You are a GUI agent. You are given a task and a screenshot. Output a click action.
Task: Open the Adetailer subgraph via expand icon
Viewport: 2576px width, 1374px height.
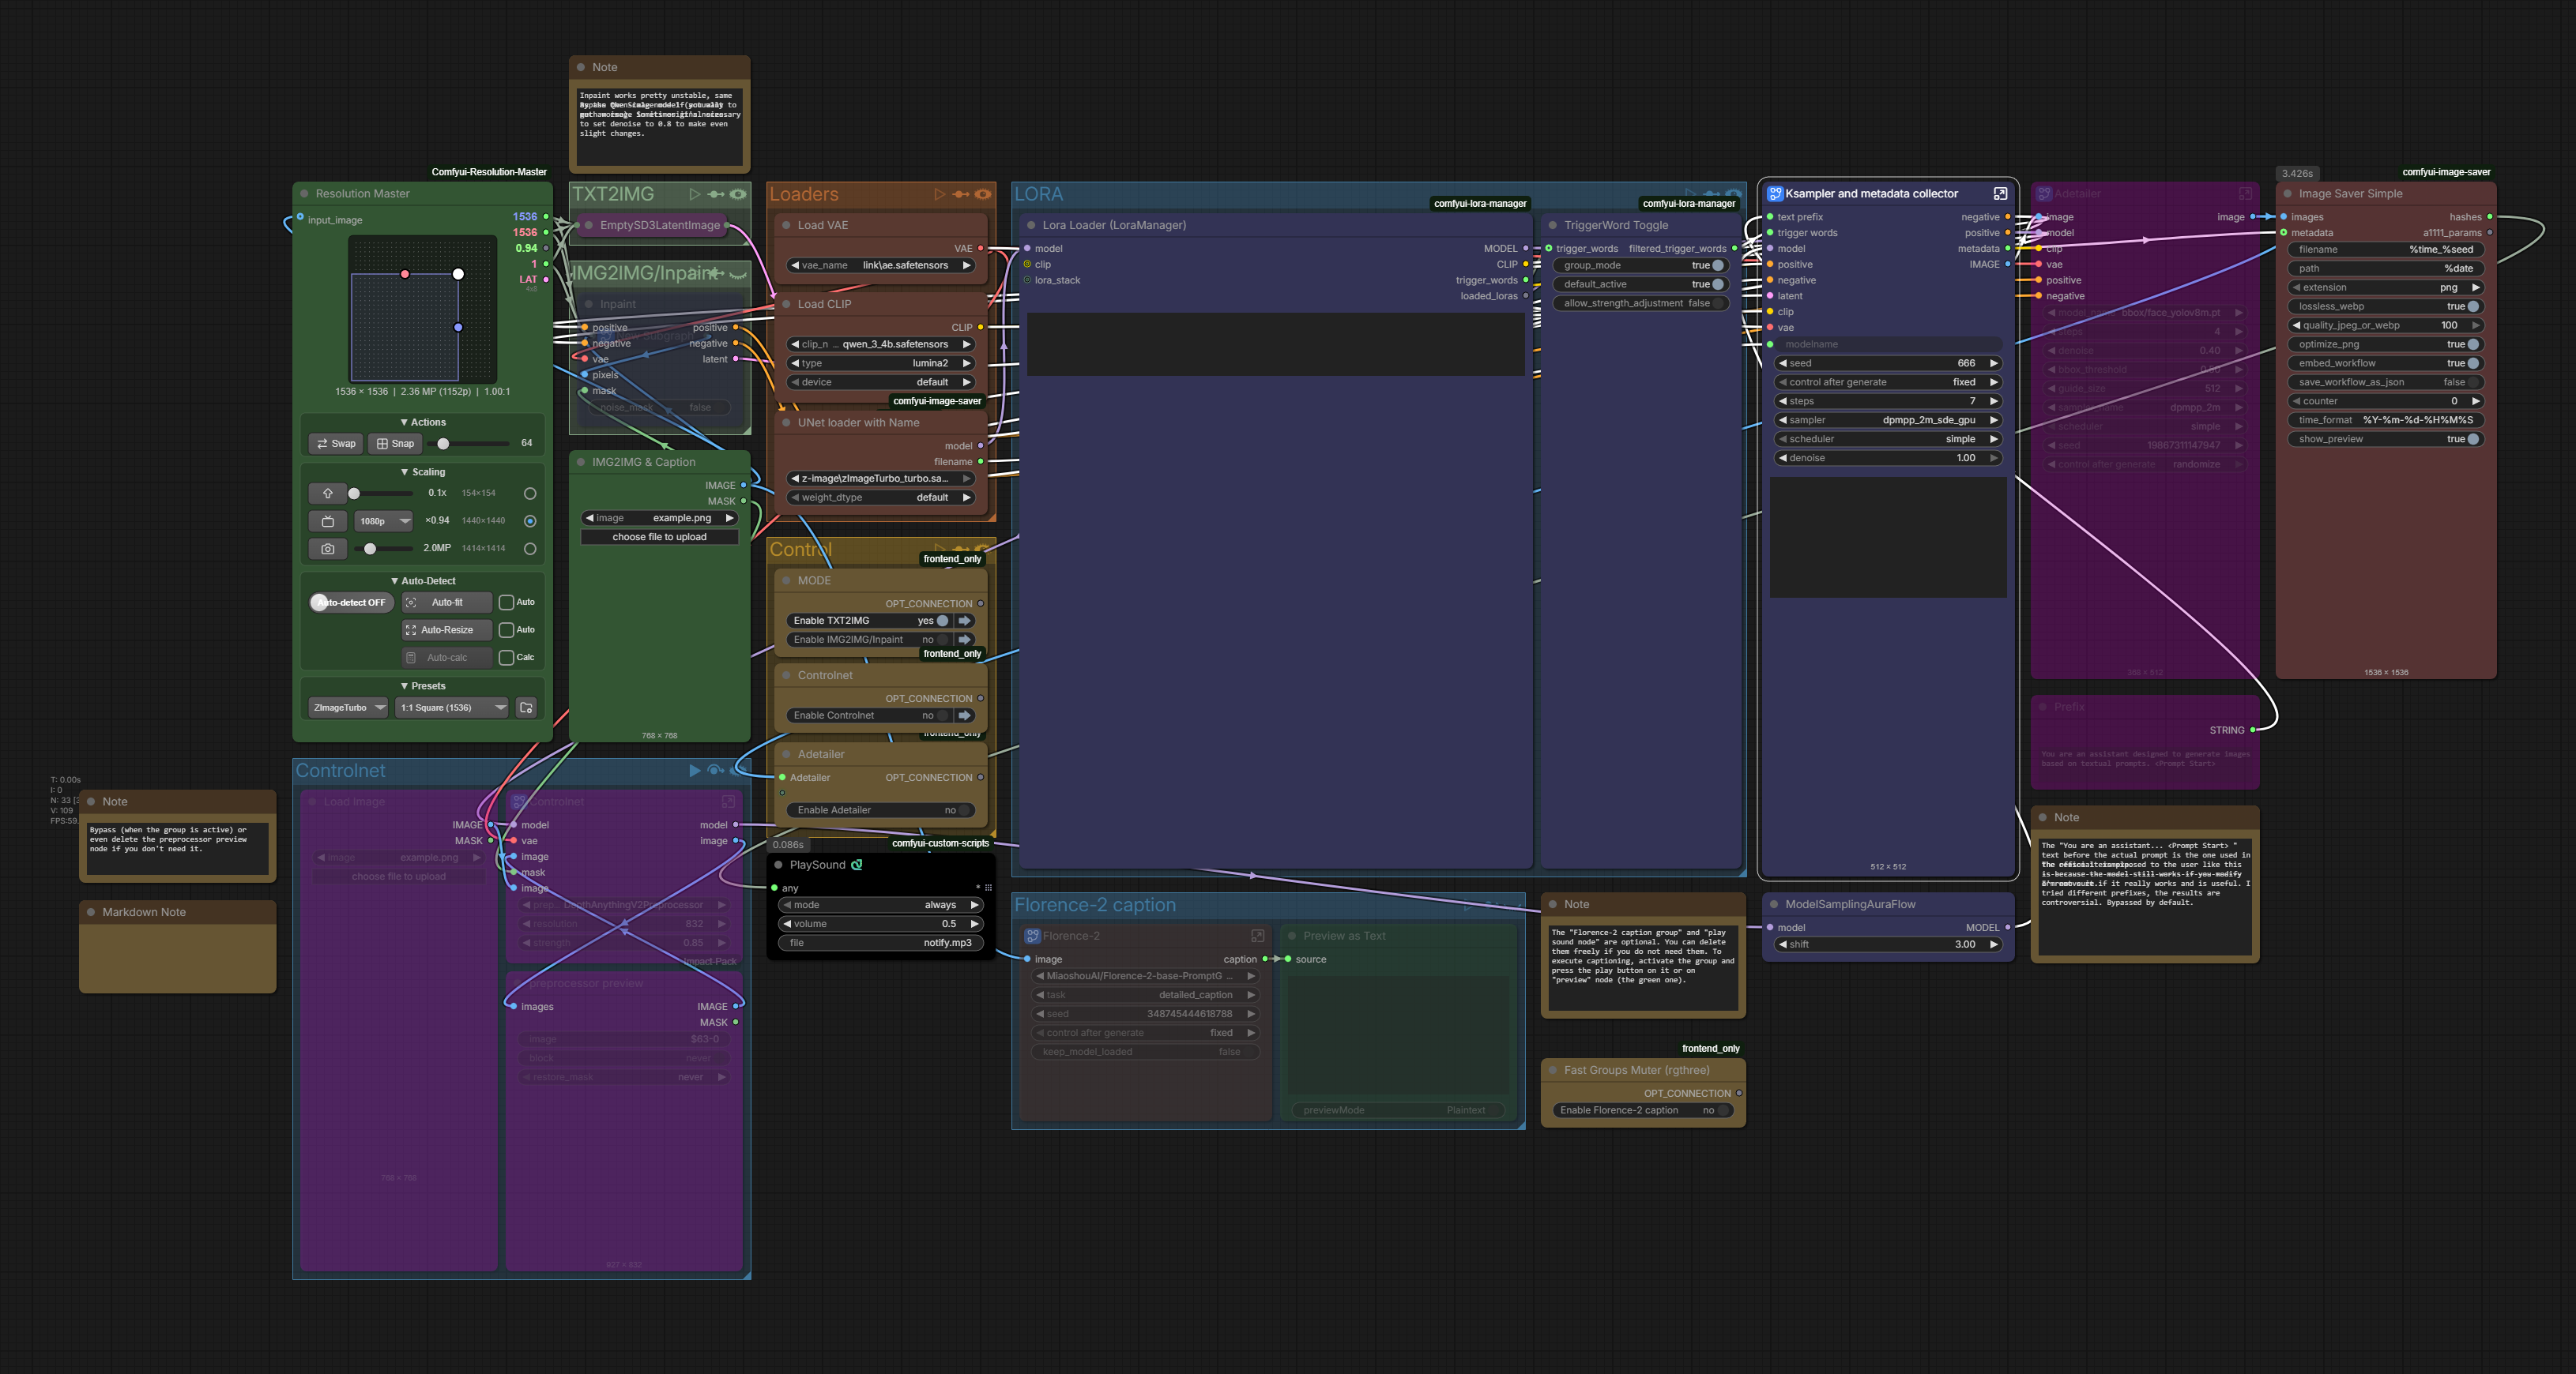click(2245, 193)
